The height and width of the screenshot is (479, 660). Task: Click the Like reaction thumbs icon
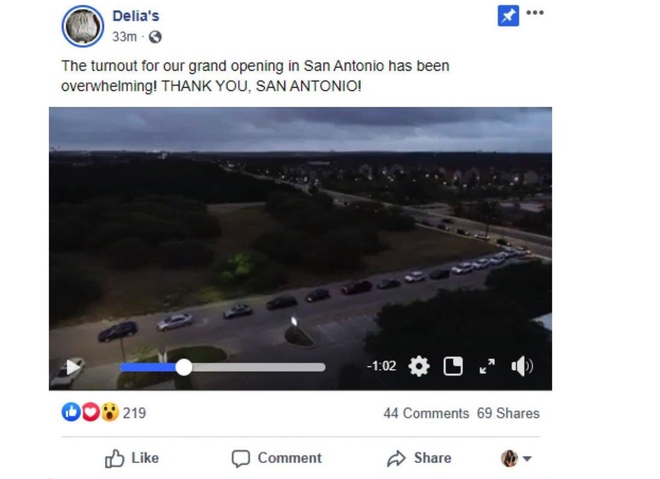pyautogui.click(x=71, y=412)
